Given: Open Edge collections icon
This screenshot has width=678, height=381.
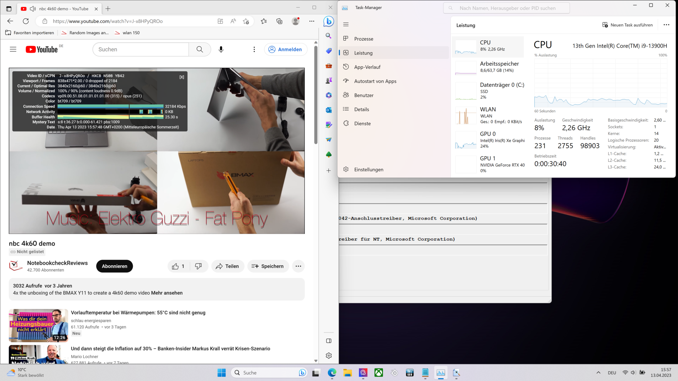Looking at the screenshot, I should pyautogui.click(x=279, y=21).
